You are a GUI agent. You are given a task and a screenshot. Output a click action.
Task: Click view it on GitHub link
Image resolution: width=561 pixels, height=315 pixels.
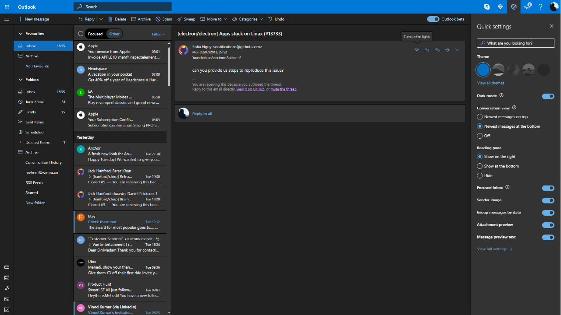[x=250, y=89]
